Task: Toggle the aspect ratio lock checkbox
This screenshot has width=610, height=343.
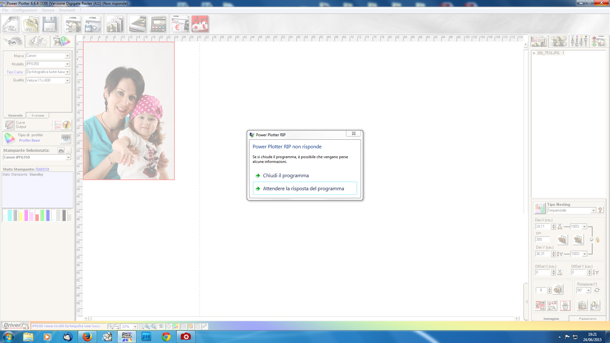Action: 592,240
